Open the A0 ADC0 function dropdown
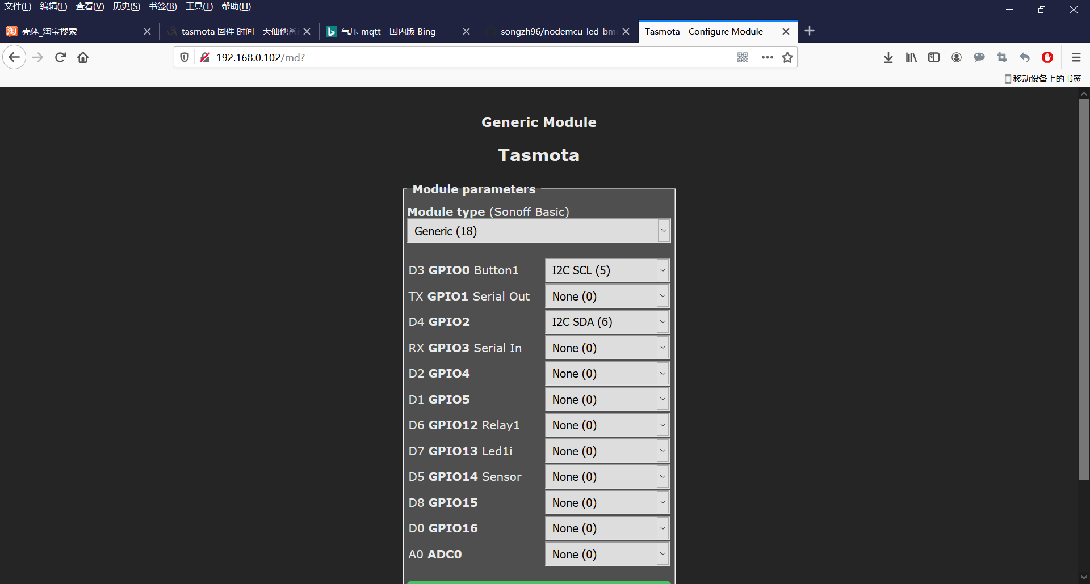The image size is (1090, 584). coord(607,555)
